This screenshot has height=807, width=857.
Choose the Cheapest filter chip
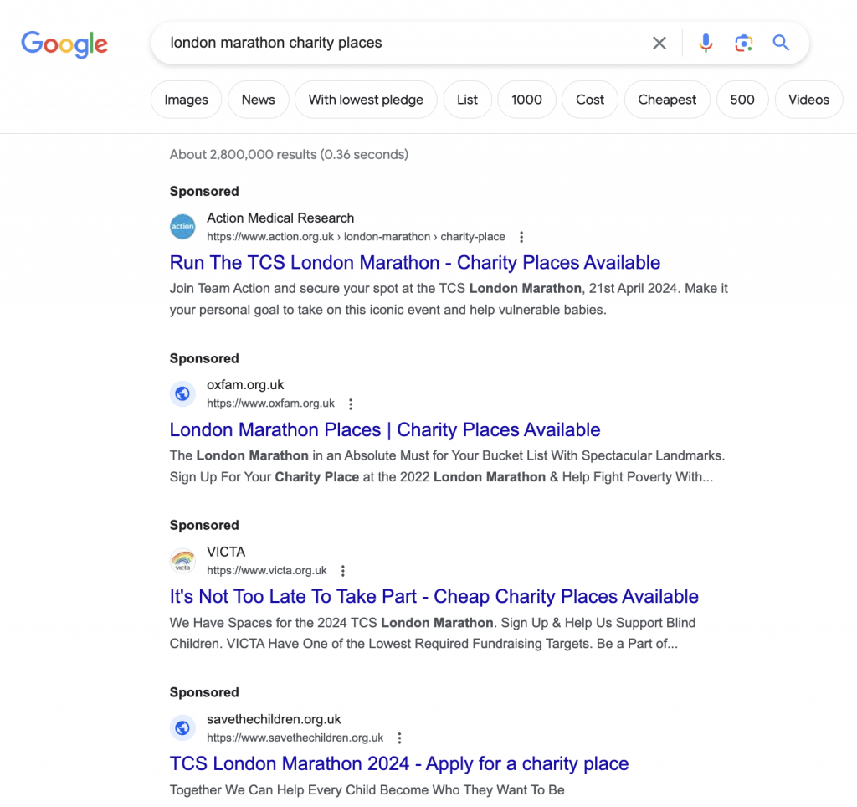pos(667,100)
